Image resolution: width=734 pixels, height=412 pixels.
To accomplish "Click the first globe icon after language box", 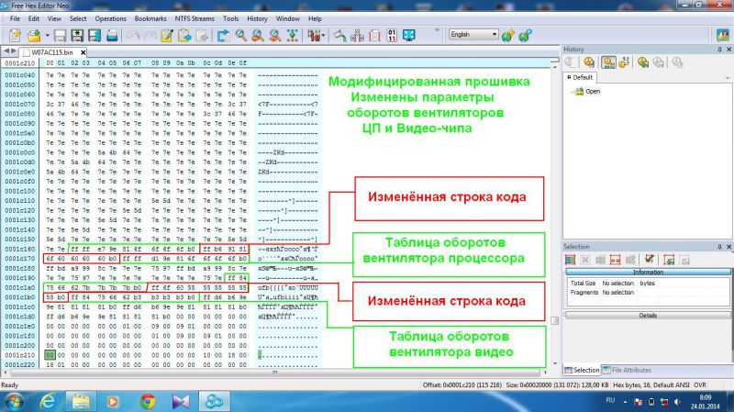I will coord(508,35).
